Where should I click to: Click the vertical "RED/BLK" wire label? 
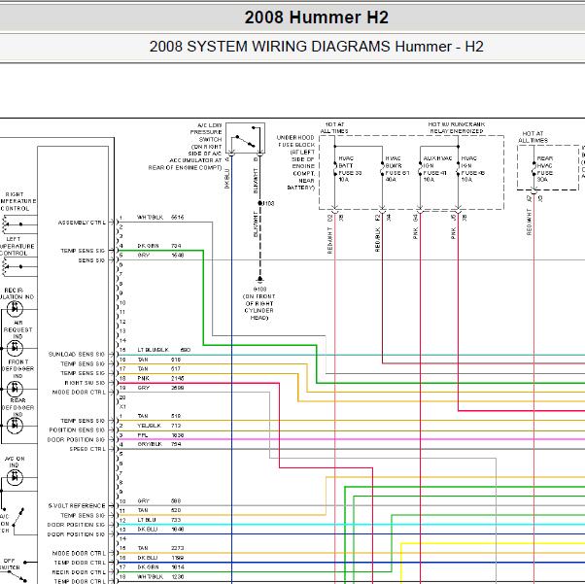pos(377,240)
